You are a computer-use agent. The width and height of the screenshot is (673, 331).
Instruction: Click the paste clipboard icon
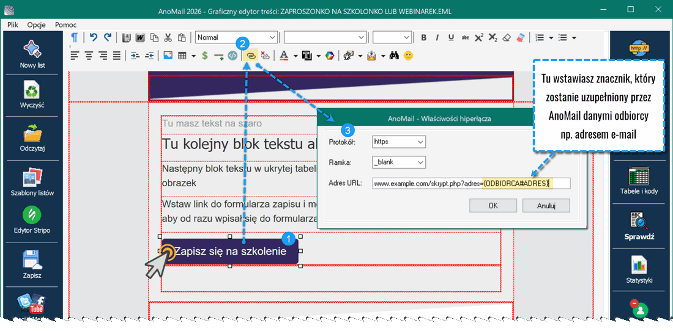click(x=182, y=38)
